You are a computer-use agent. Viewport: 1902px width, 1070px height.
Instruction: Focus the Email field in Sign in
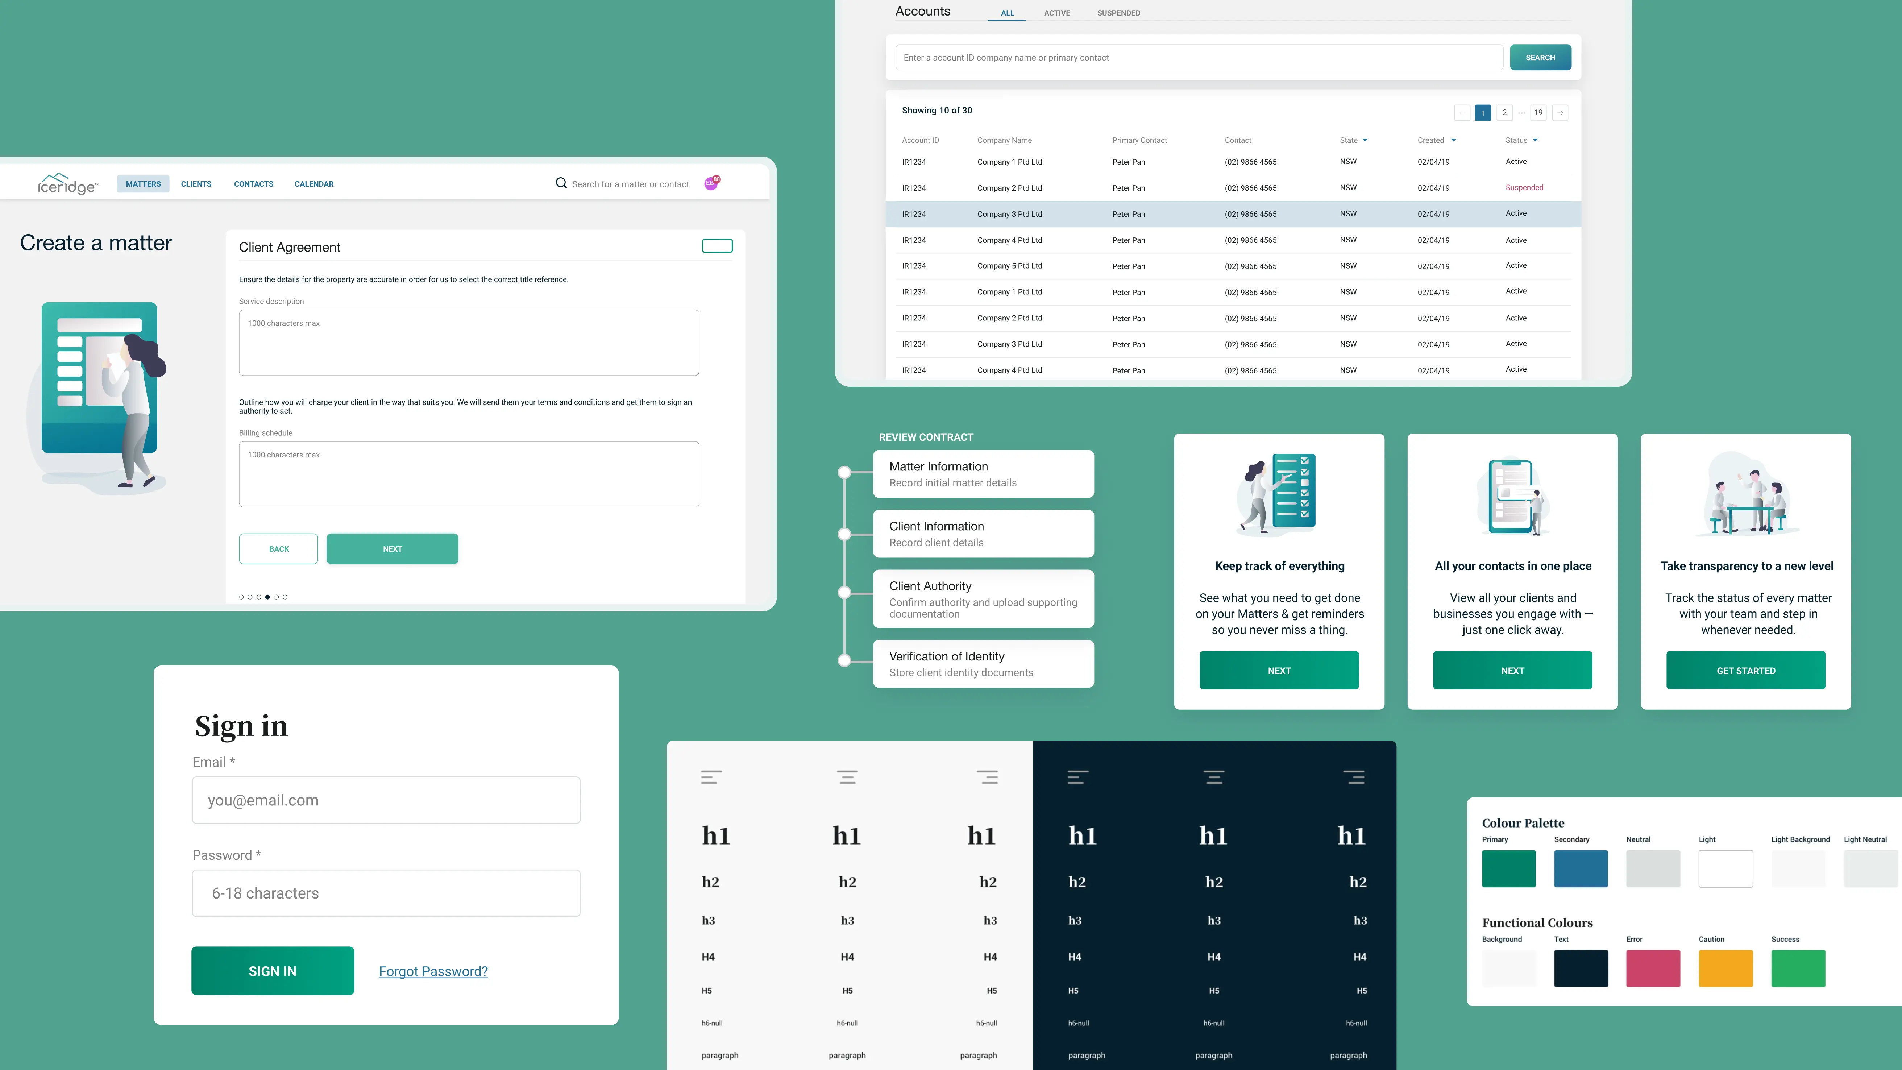[x=386, y=800]
